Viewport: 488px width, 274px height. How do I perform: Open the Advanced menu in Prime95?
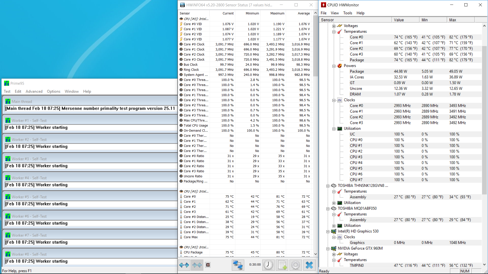click(34, 91)
